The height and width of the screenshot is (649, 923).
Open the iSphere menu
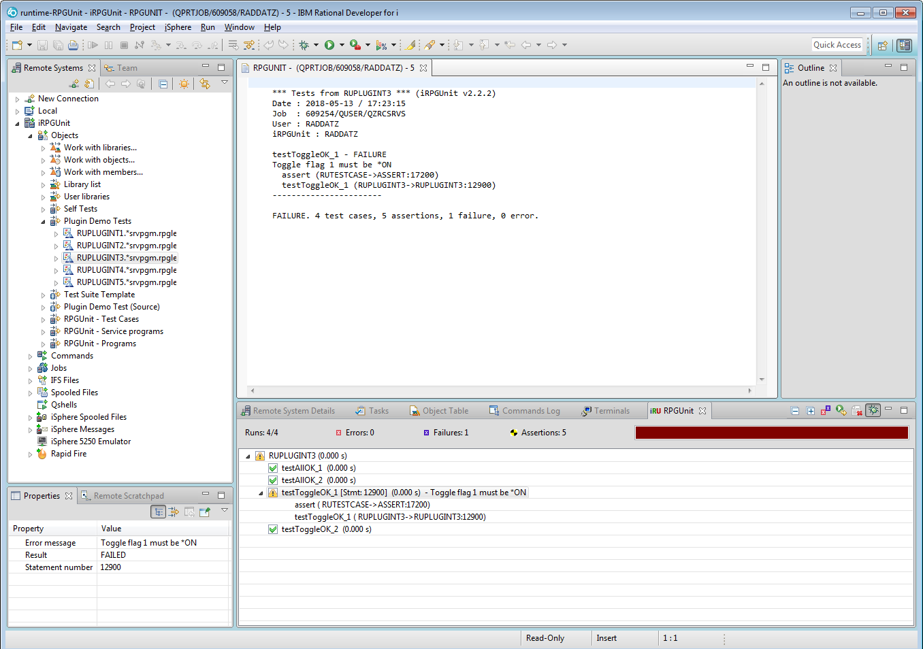(178, 27)
